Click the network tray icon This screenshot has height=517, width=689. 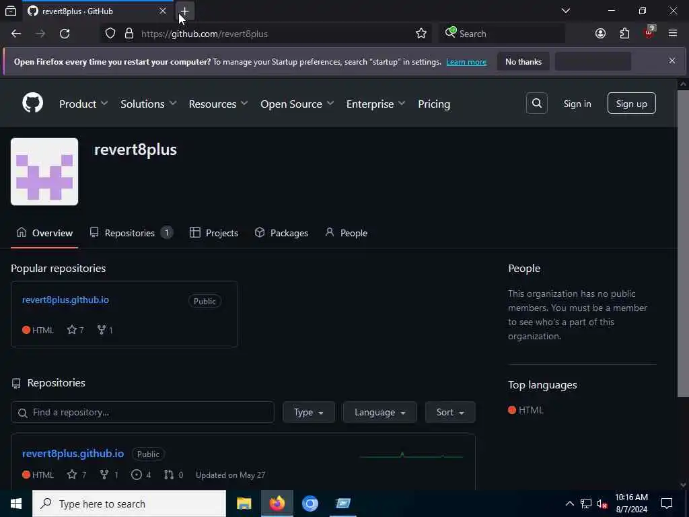coord(586,504)
